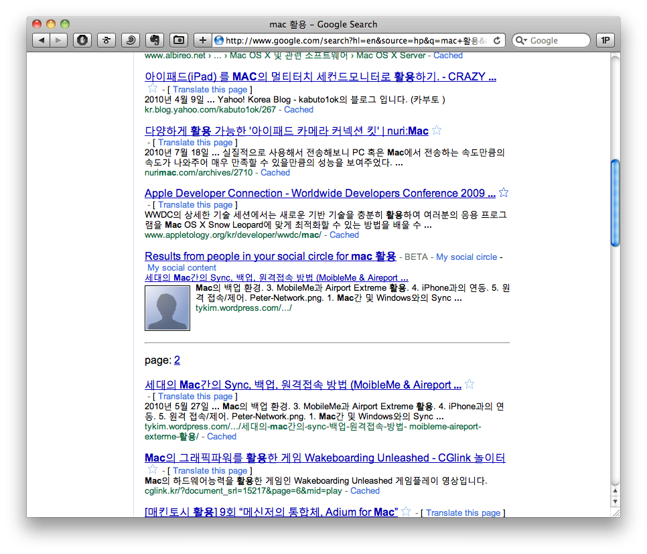Open the My social circle link
This screenshot has width=647, height=554.
[466, 257]
